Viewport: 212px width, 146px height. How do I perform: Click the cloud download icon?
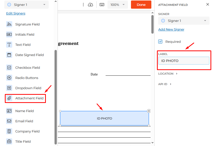[90, 5]
